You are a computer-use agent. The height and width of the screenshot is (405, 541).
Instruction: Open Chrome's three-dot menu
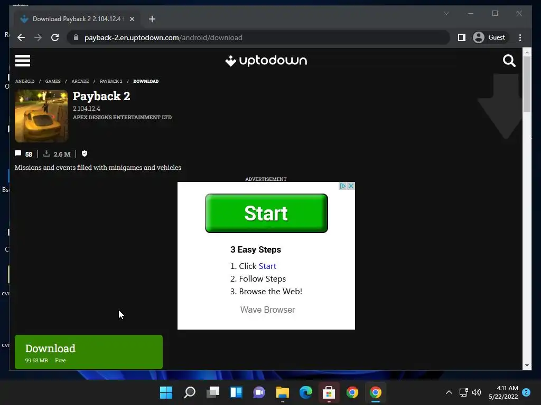pos(520,37)
